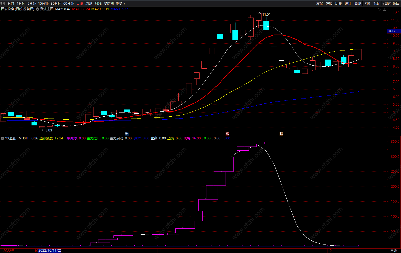Click the 涨 limit-up marker icon

(227, 134)
